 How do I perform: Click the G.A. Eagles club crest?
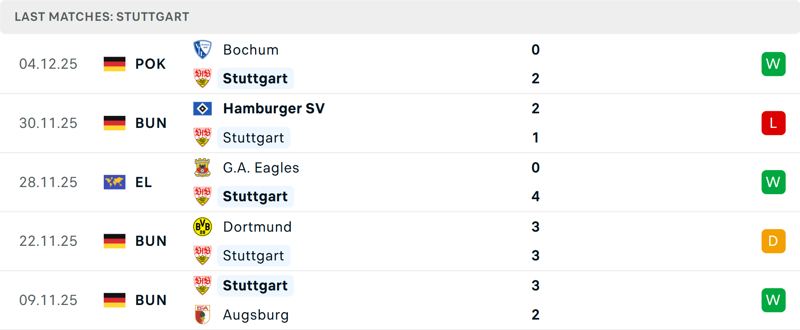[202, 167]
